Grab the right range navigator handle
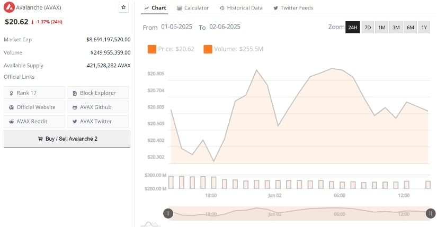This screenshot has height=227, width=437. pos(431,213)
